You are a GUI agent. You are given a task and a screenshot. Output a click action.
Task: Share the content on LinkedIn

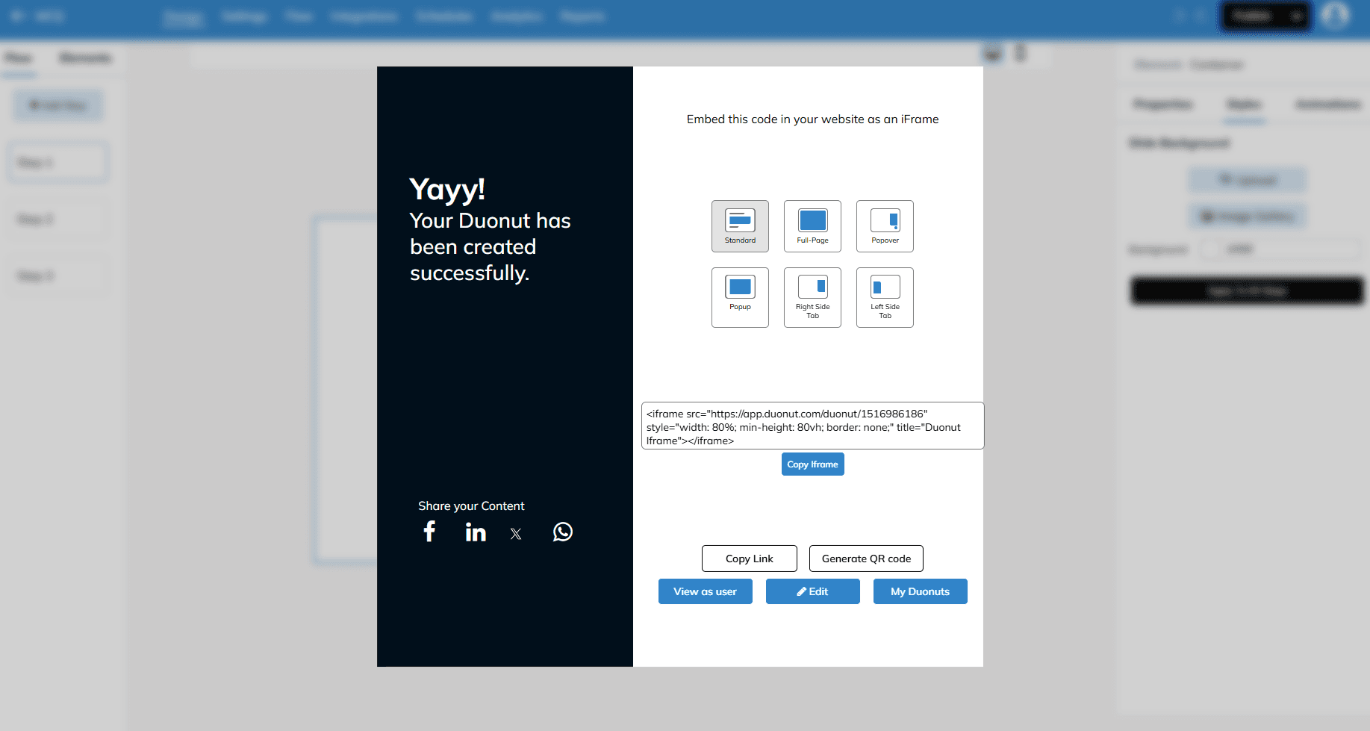tap(476, 532)
